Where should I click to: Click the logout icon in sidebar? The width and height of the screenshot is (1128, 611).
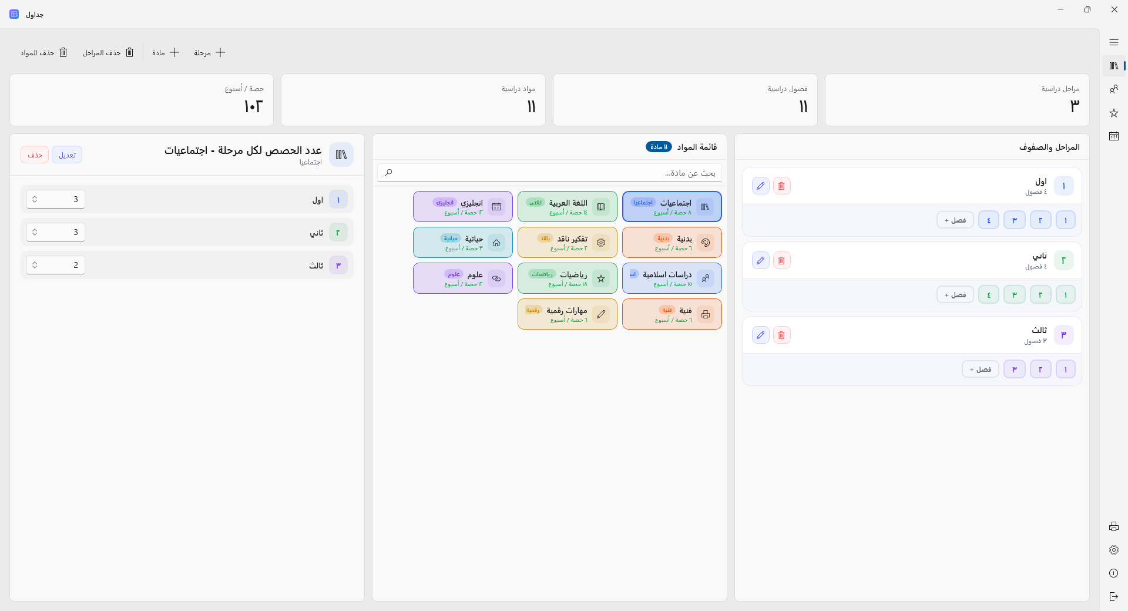tap(1113, 597)
